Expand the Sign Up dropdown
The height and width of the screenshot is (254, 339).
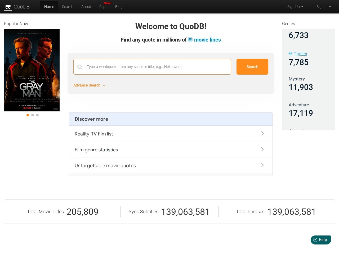pyautogui.click(x=295, y=7)
